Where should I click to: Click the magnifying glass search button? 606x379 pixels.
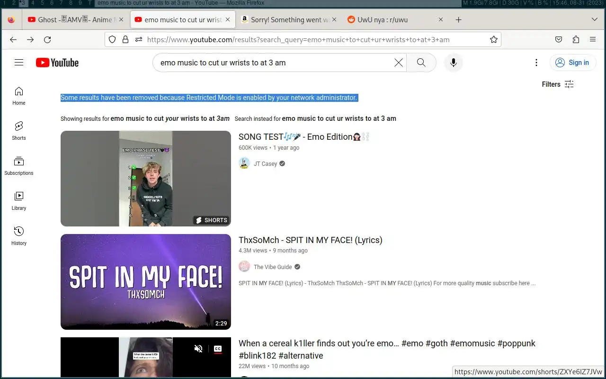coord(421,63)
